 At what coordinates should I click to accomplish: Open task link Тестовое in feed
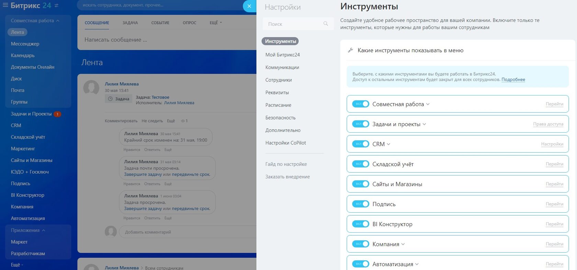[160, 97]
